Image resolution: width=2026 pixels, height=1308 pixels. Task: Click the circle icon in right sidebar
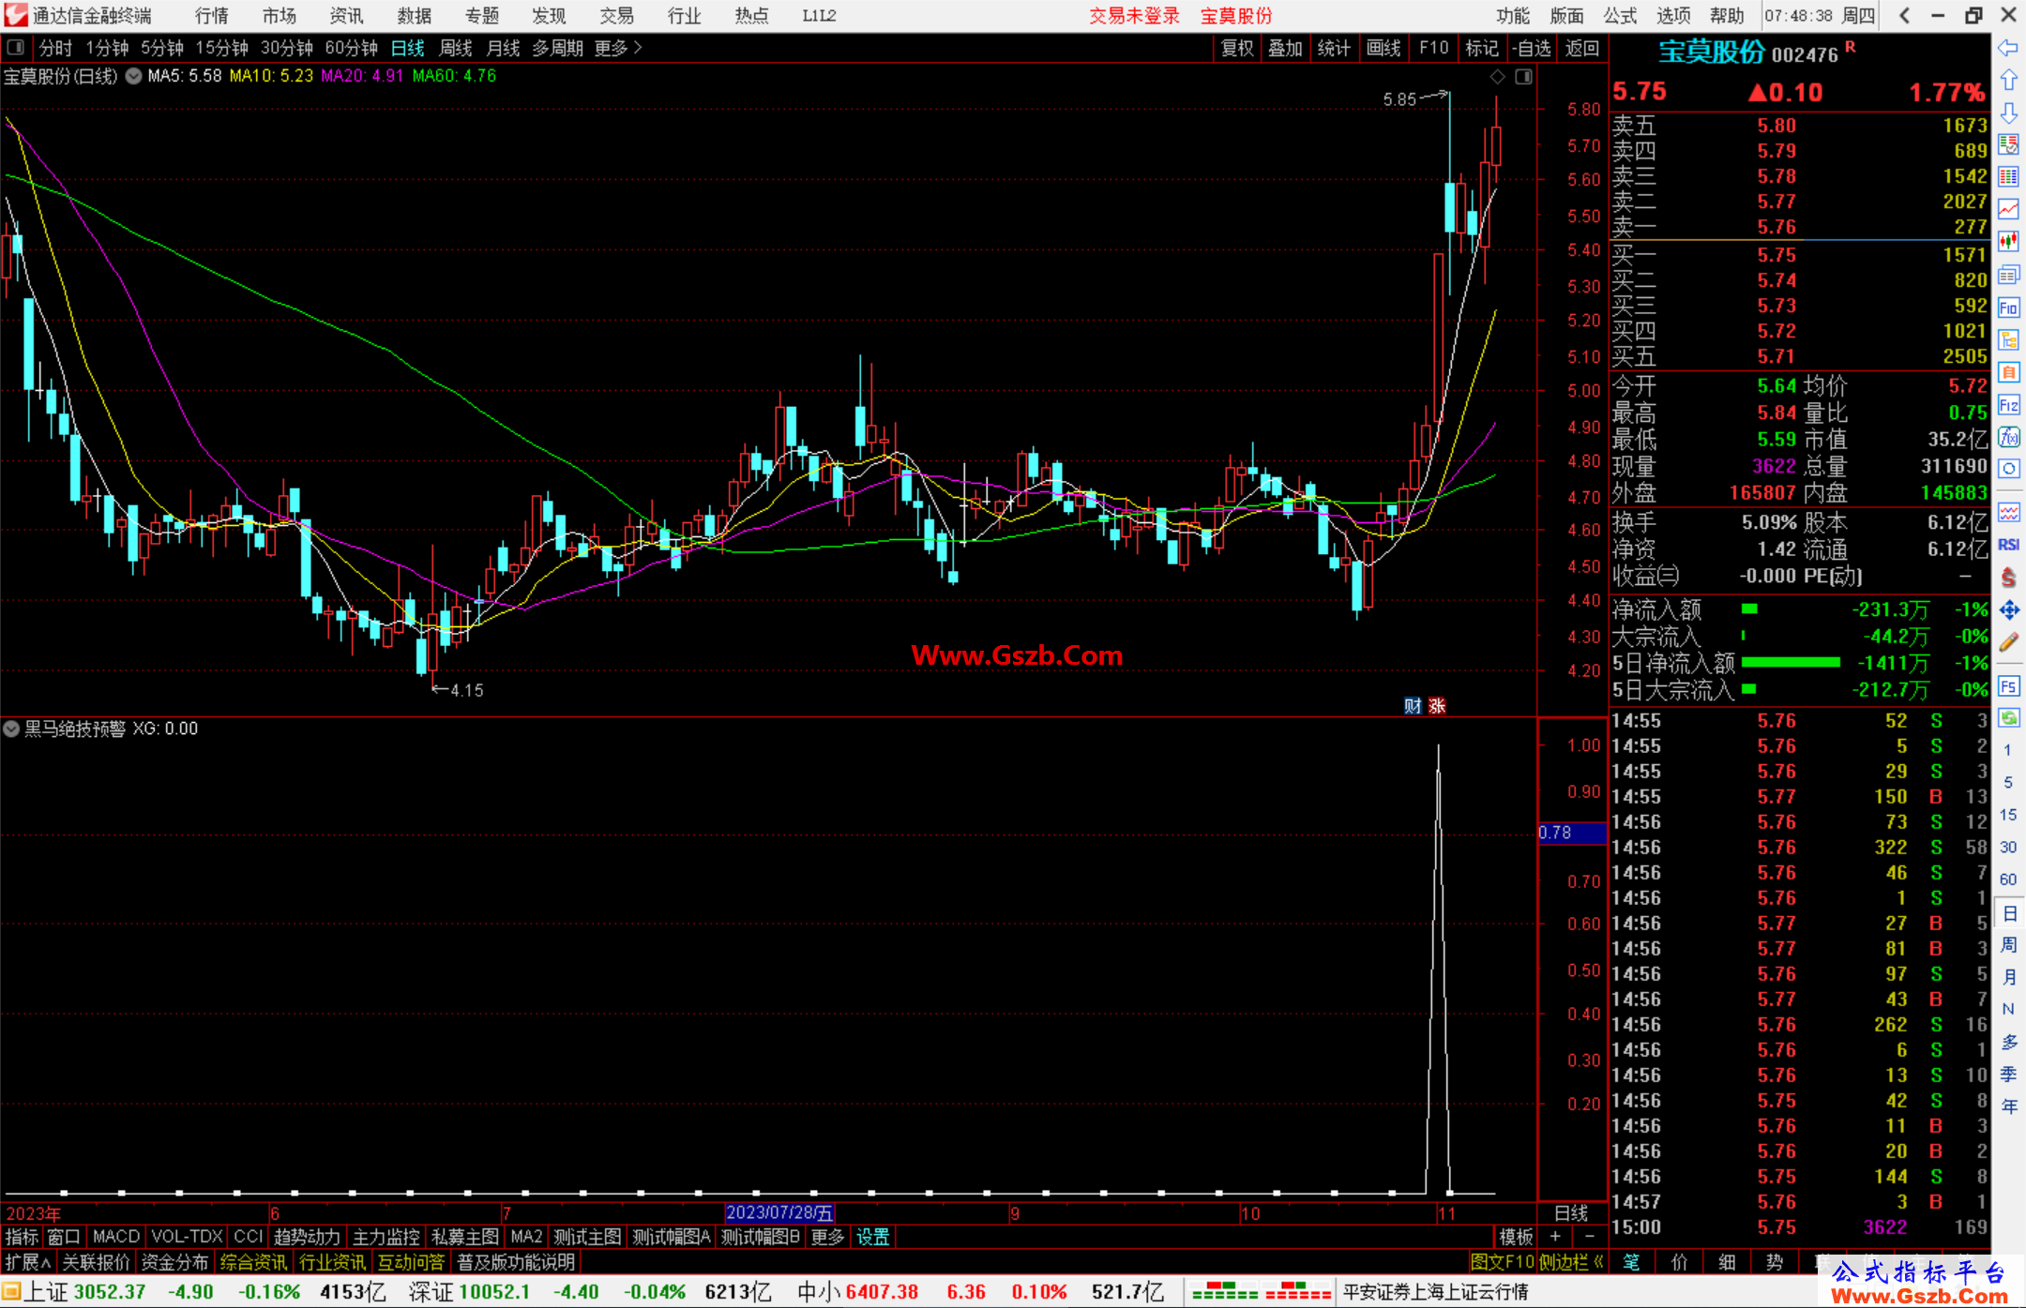point(2008,469)
